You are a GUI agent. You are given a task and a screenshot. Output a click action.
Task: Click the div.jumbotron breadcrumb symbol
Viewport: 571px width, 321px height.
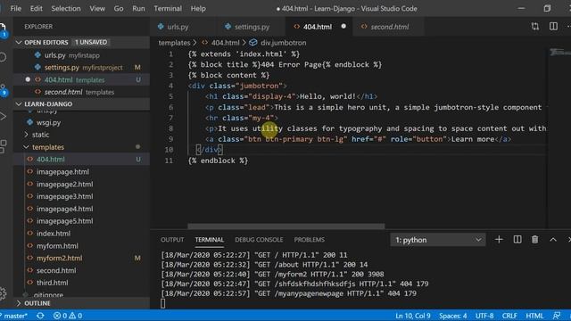pos(277,43)
